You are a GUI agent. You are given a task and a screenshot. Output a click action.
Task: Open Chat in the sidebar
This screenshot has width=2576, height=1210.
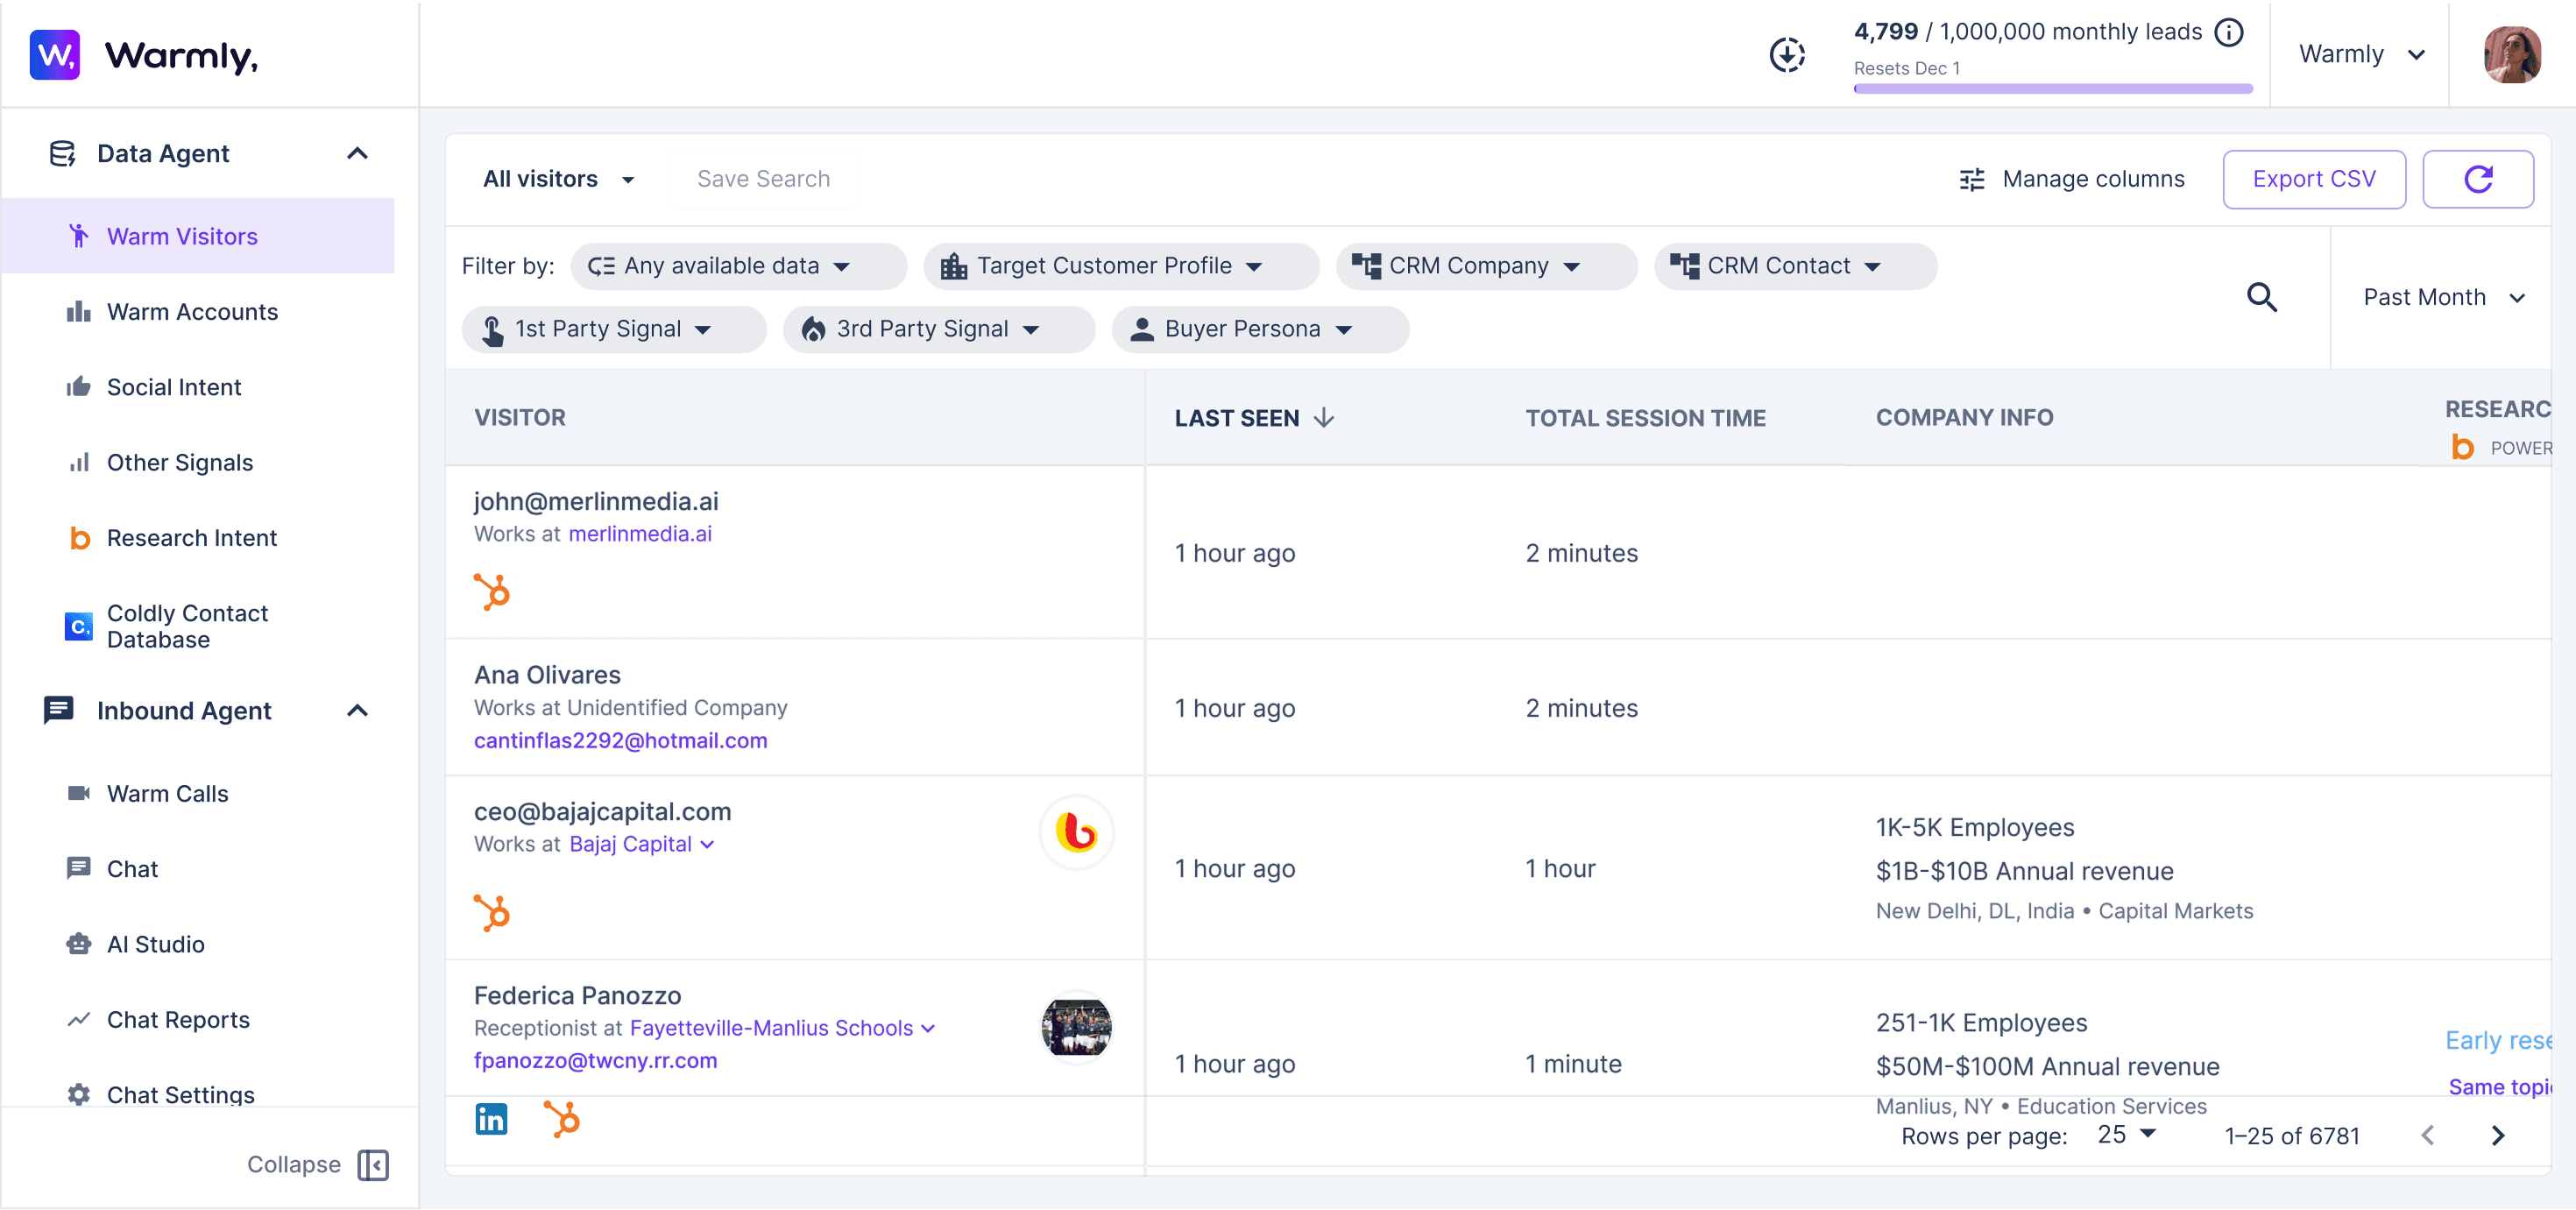(198, 869)
